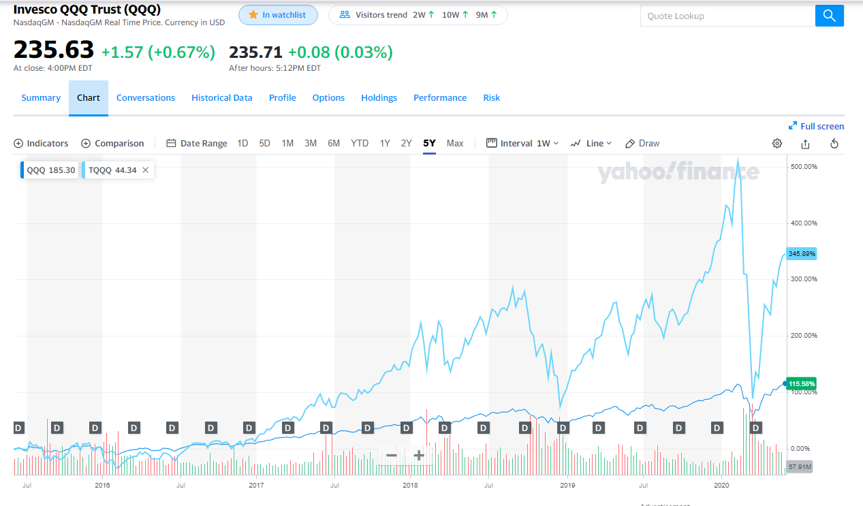Select the Draw tool
This screenshot has height=506, width=863.
(642, 144)
